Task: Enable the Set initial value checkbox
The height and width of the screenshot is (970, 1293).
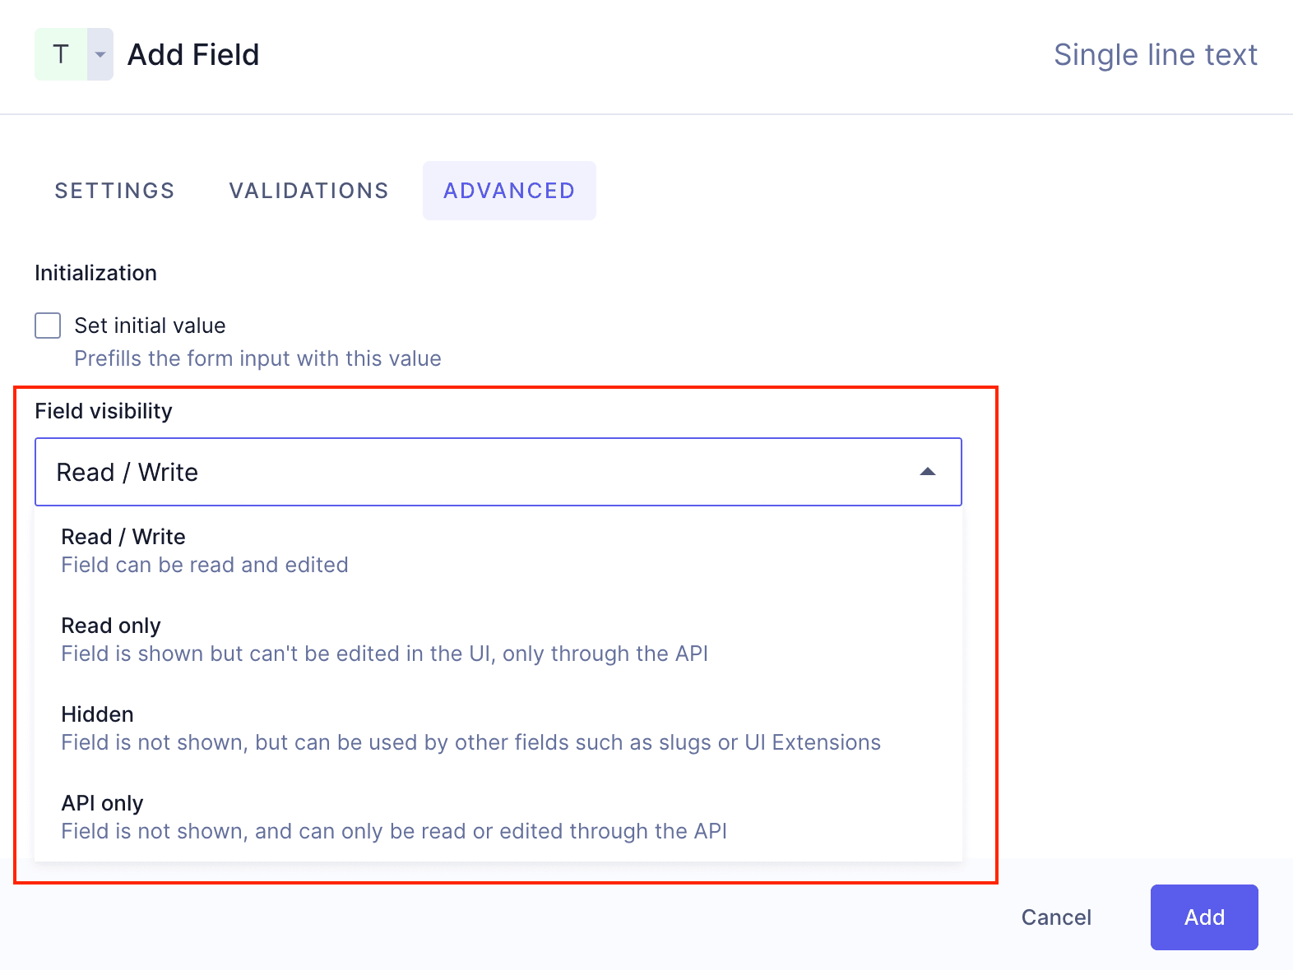Action: pos(48,326)
